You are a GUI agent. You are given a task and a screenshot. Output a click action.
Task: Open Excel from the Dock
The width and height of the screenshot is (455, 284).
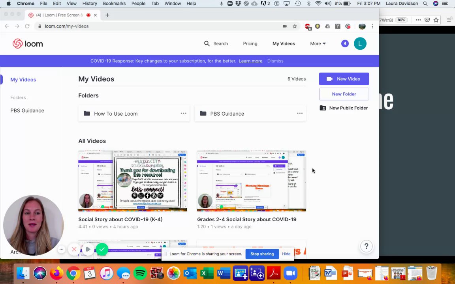(x=207, y=273)
